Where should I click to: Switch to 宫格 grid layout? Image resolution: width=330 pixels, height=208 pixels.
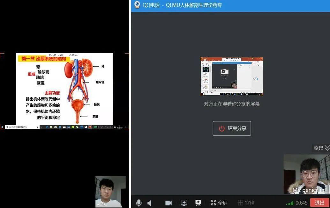[x=246, y=203]
